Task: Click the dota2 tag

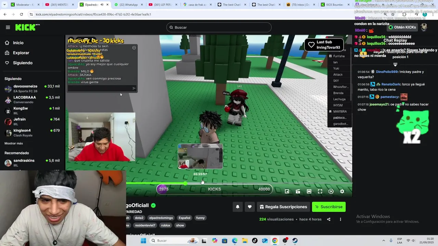Action: click(x=139, y=218)
